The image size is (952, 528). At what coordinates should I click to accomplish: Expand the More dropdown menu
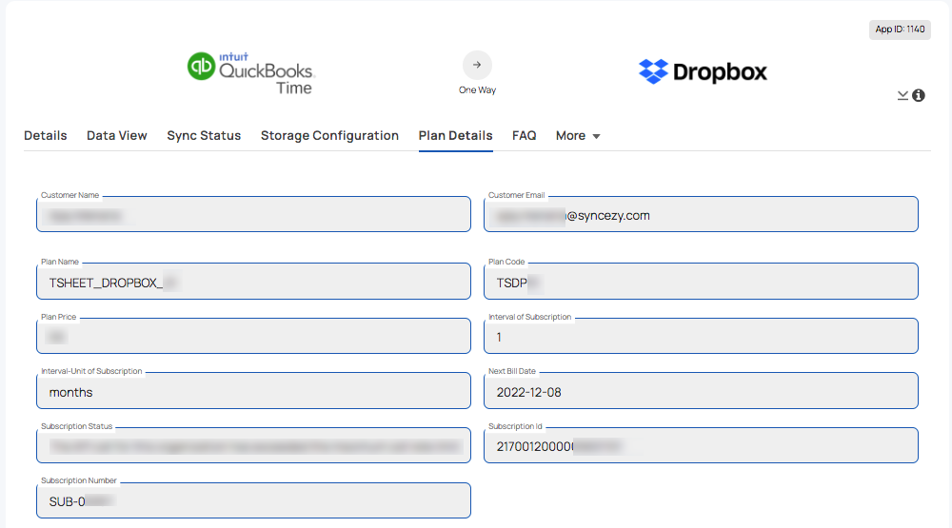[x=578, y=135]
